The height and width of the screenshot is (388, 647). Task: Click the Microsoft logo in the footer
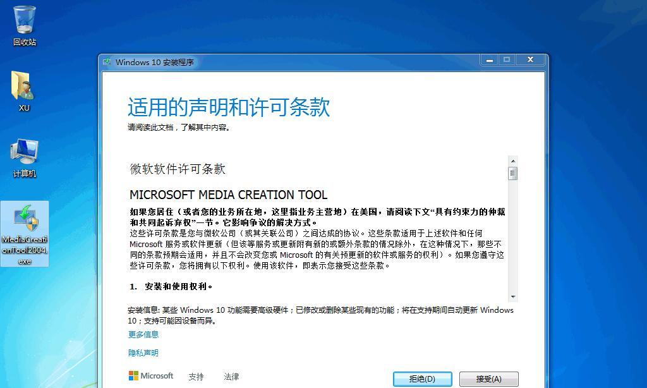tap(151, 375)
